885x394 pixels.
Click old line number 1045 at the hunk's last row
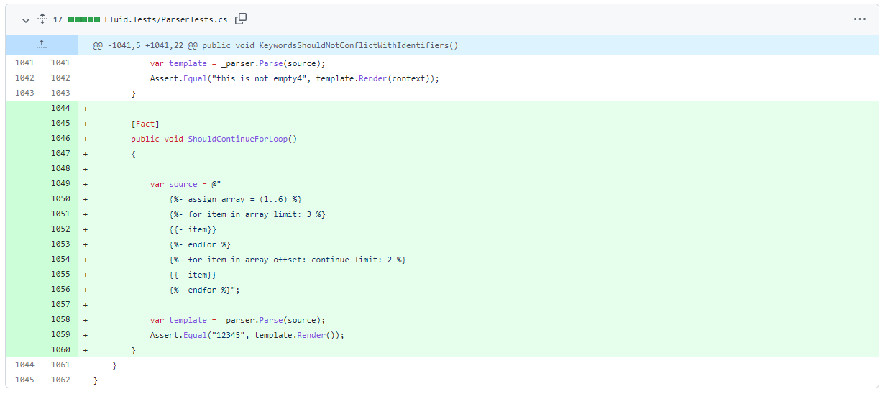click(x=24, y=380)
